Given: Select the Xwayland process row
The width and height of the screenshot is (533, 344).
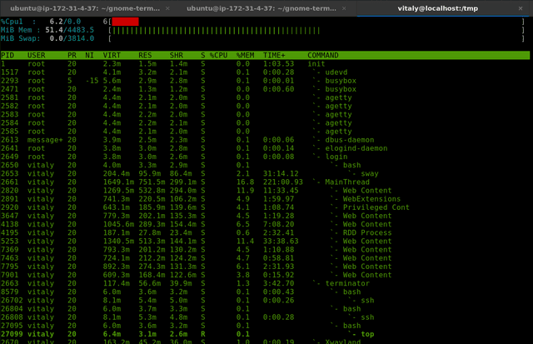Looking at the screenshot, I should coord(265,342).
